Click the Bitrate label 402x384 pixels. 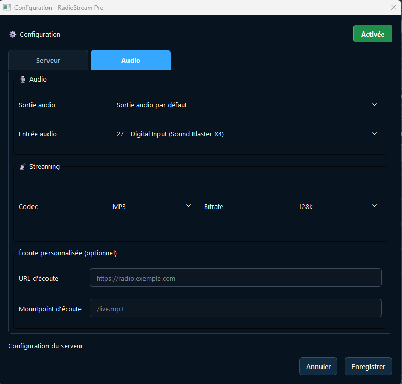pyautogui.click(x=214, y=207)
